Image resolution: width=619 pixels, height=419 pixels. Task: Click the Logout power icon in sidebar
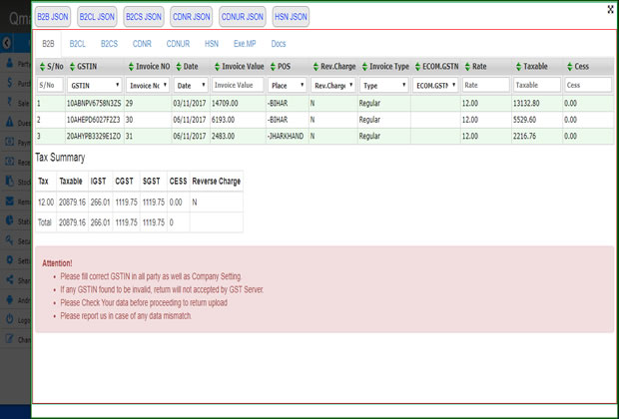10,319
